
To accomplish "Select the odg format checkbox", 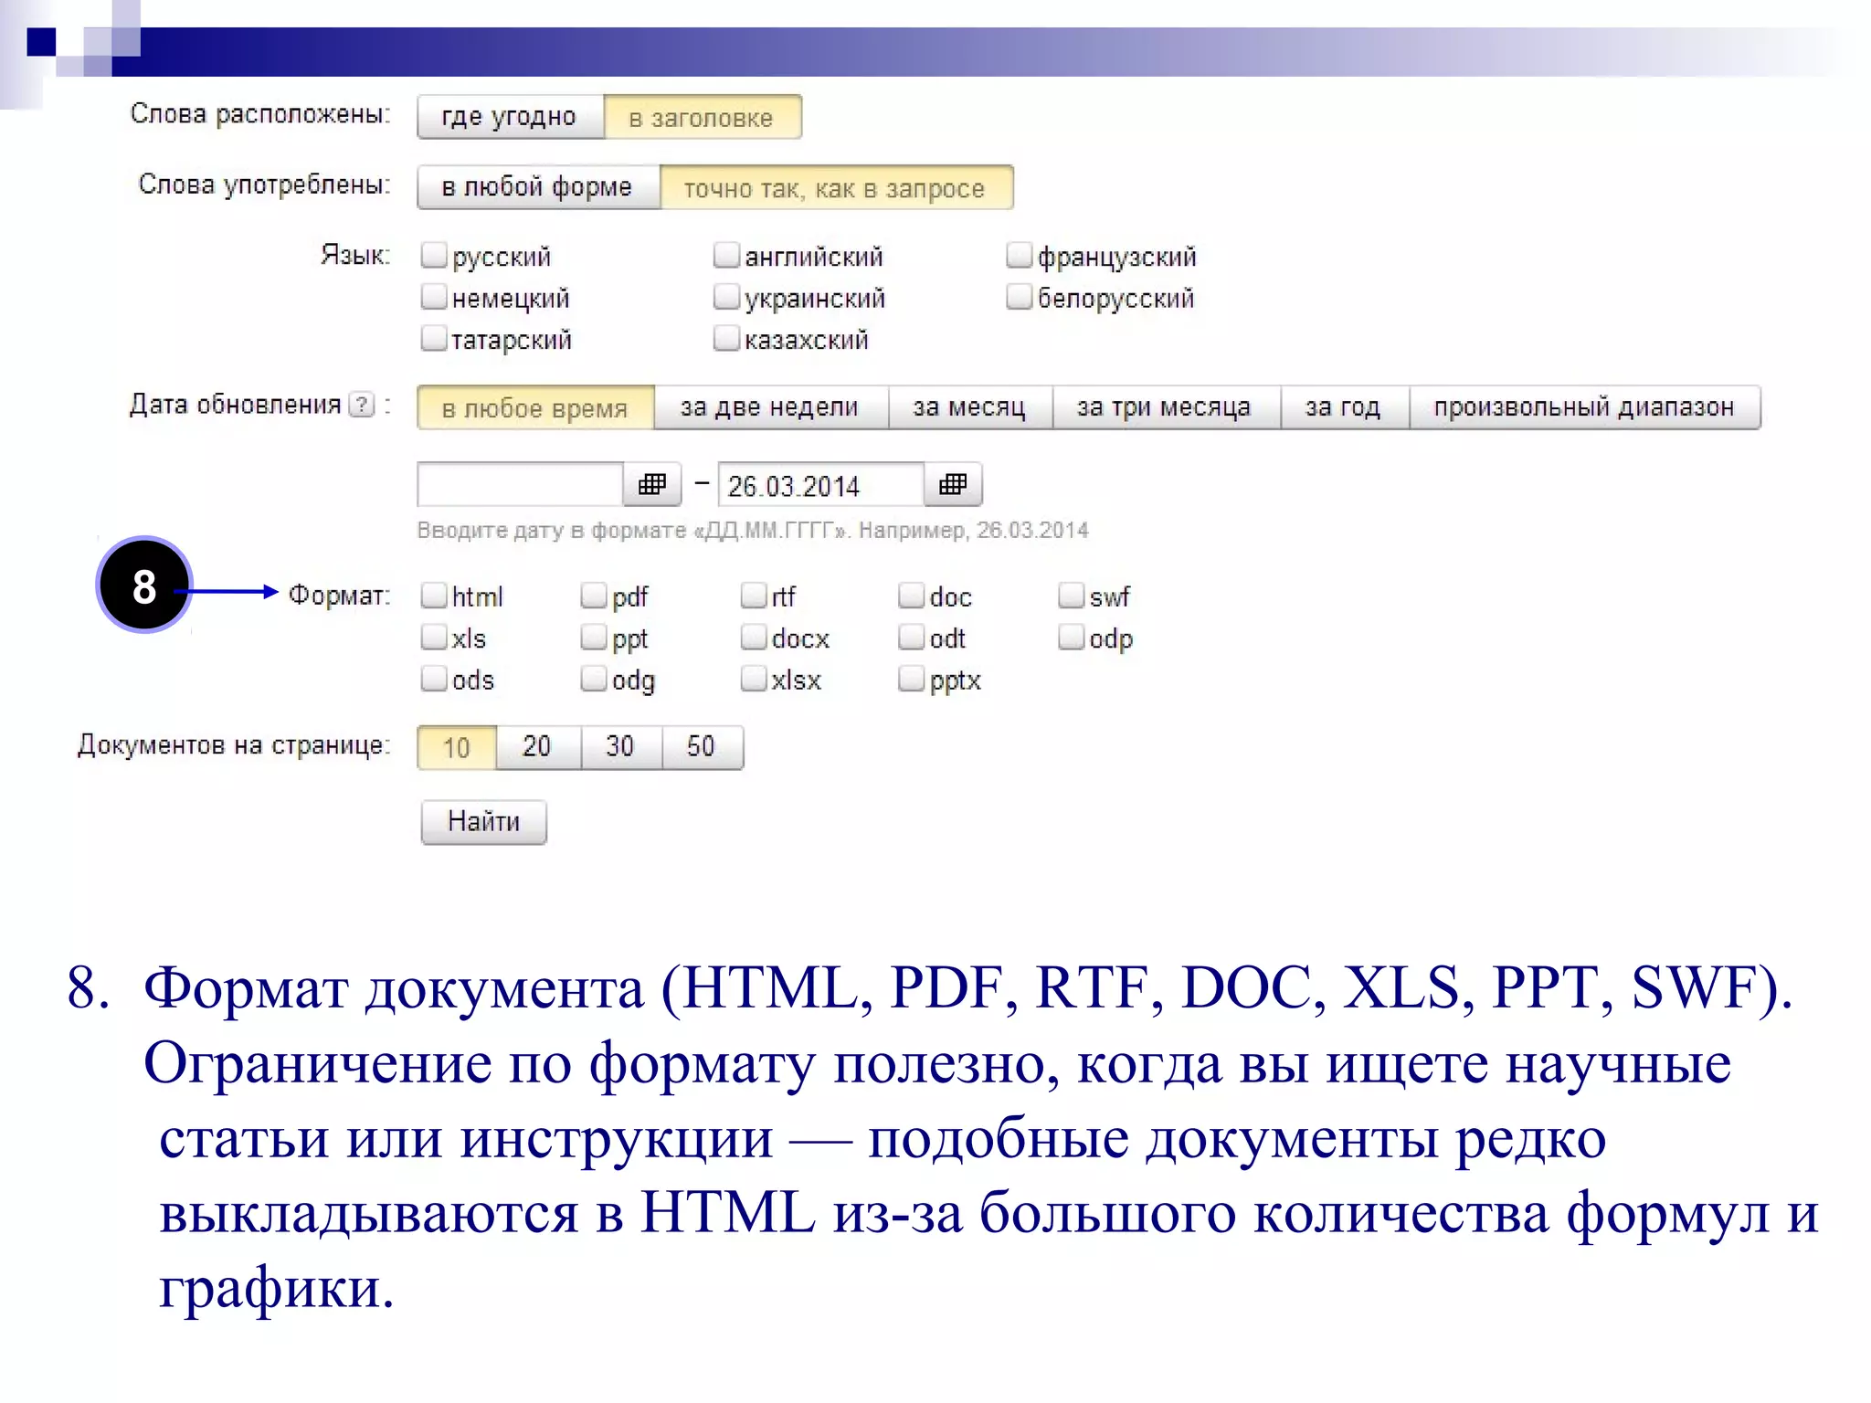I will [x=594, y=679].
